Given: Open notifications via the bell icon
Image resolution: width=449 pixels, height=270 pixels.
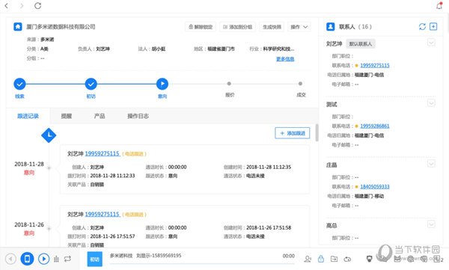Looking at the screenshot, I should point(439,5).
